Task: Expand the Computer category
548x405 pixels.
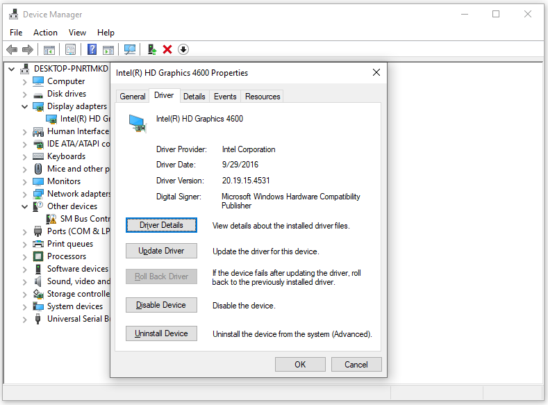Action: [x=24, y=82]
